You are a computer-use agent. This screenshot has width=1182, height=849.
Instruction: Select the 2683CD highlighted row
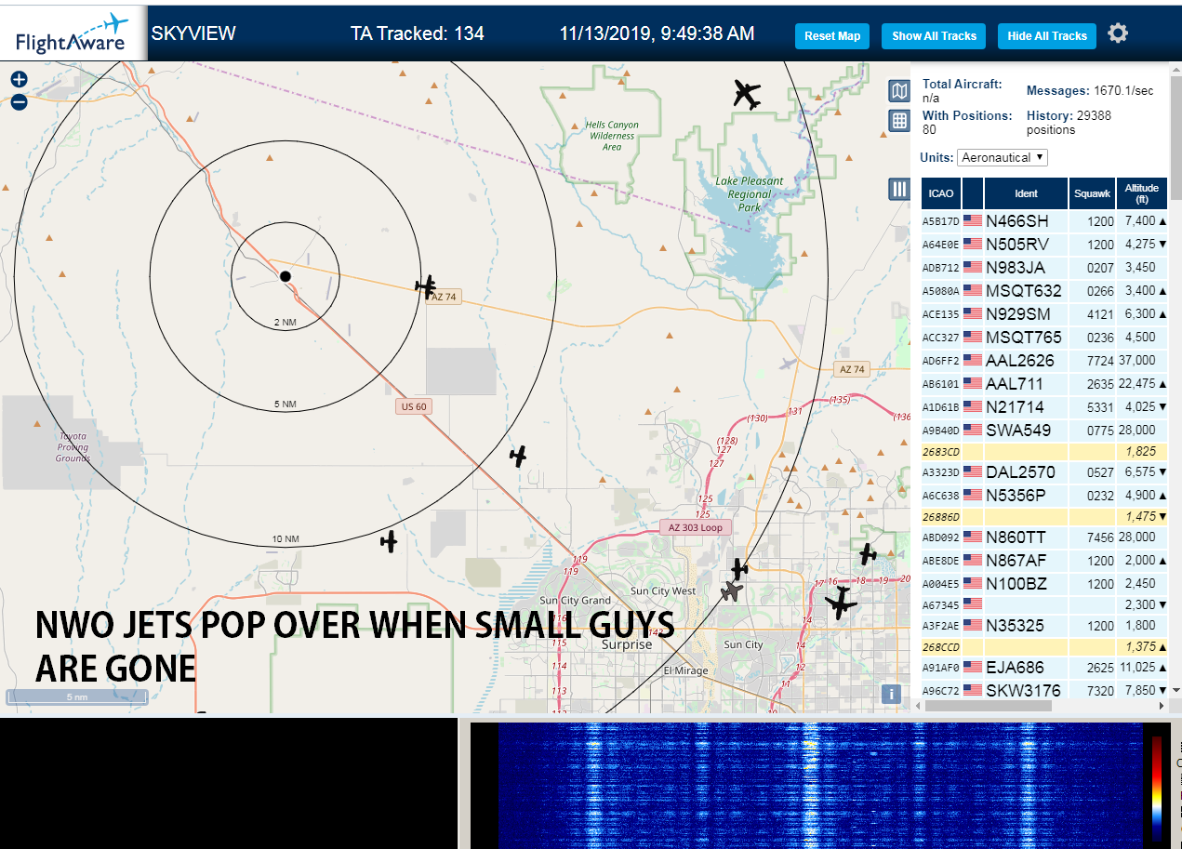(1044, 451)
